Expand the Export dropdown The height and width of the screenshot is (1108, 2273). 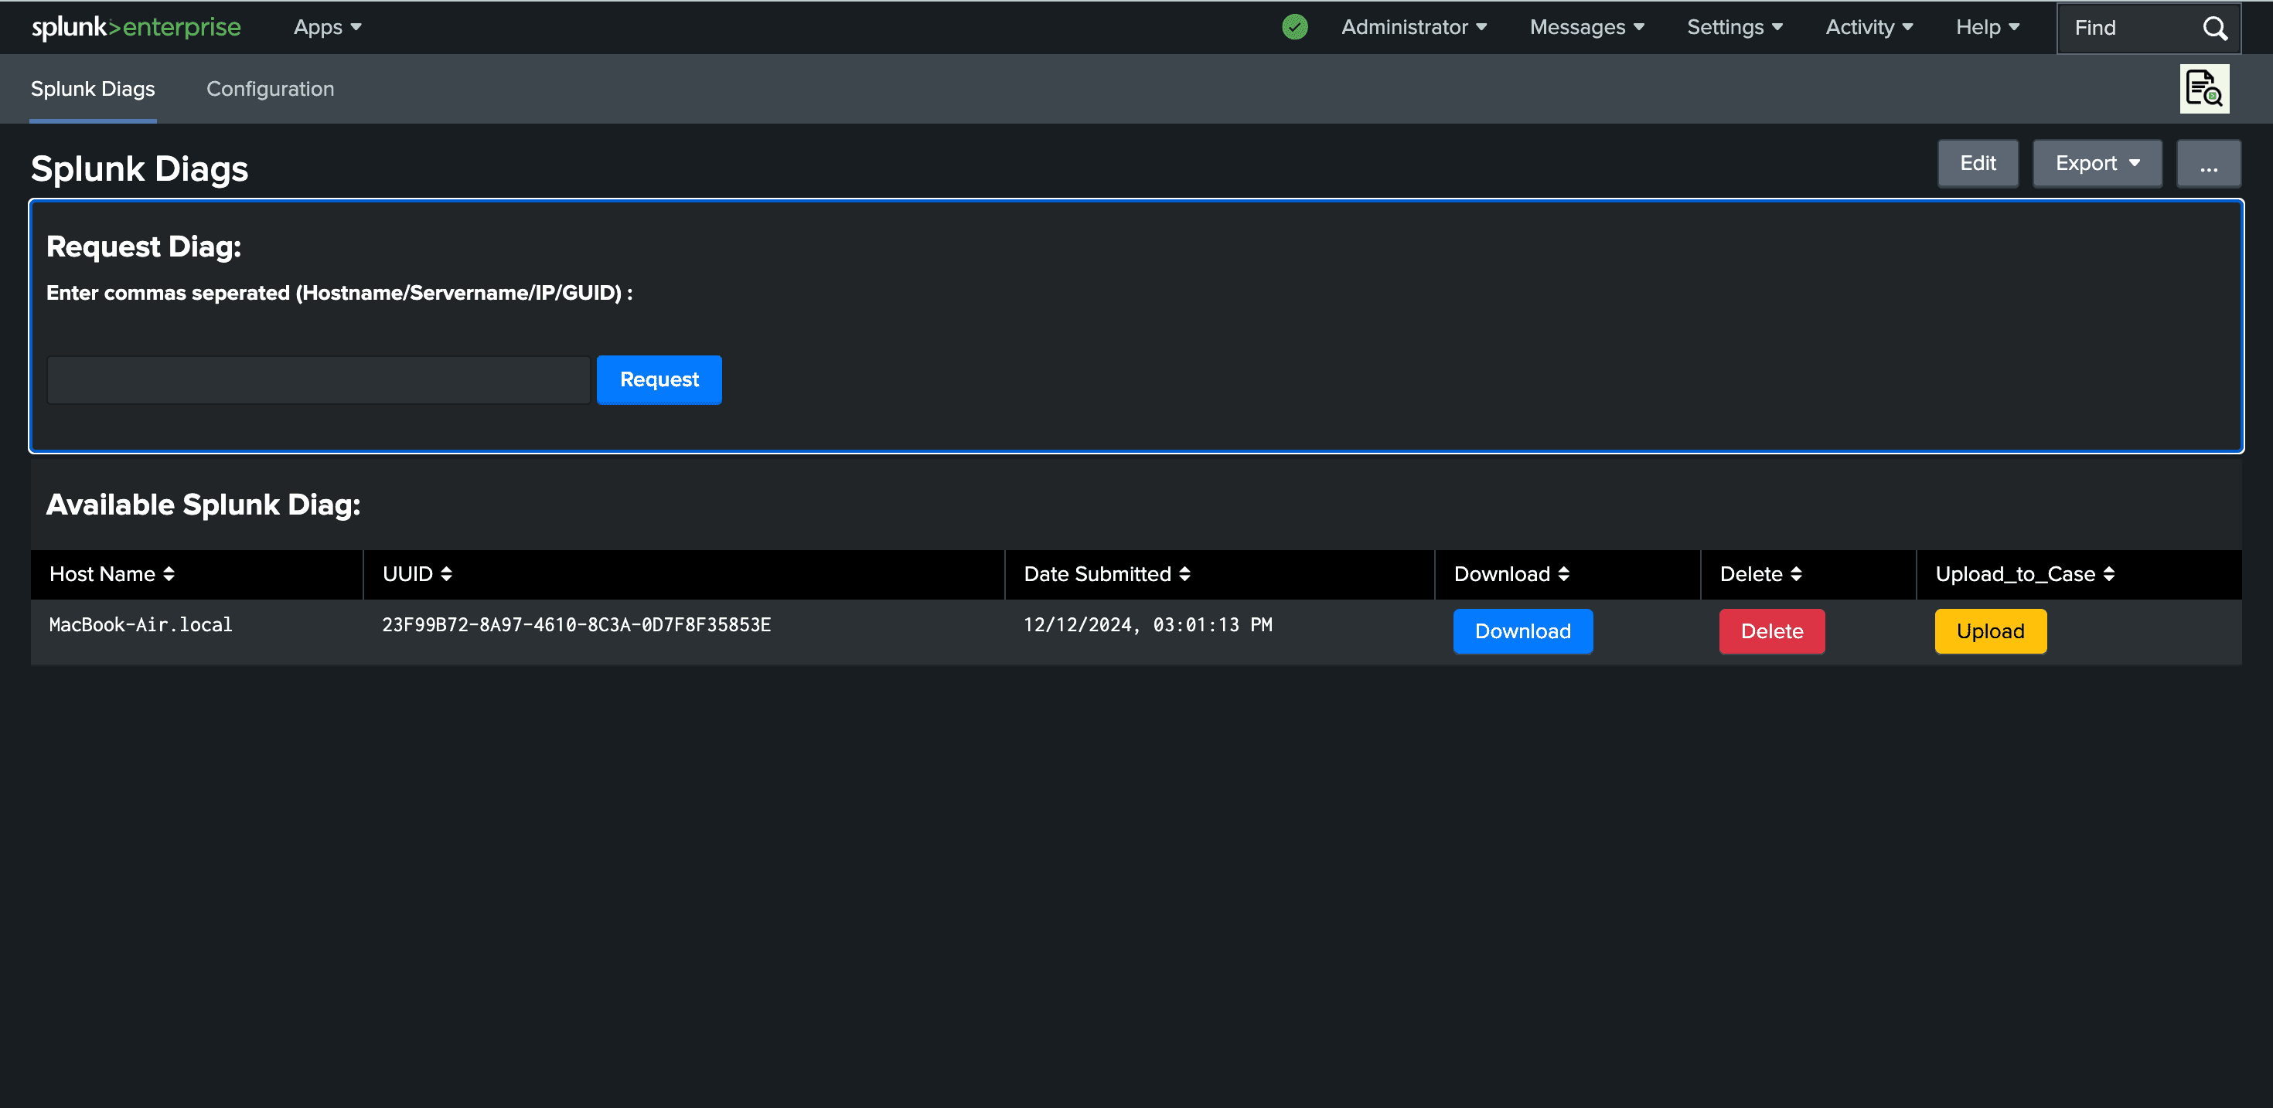tap(2097, 163)
